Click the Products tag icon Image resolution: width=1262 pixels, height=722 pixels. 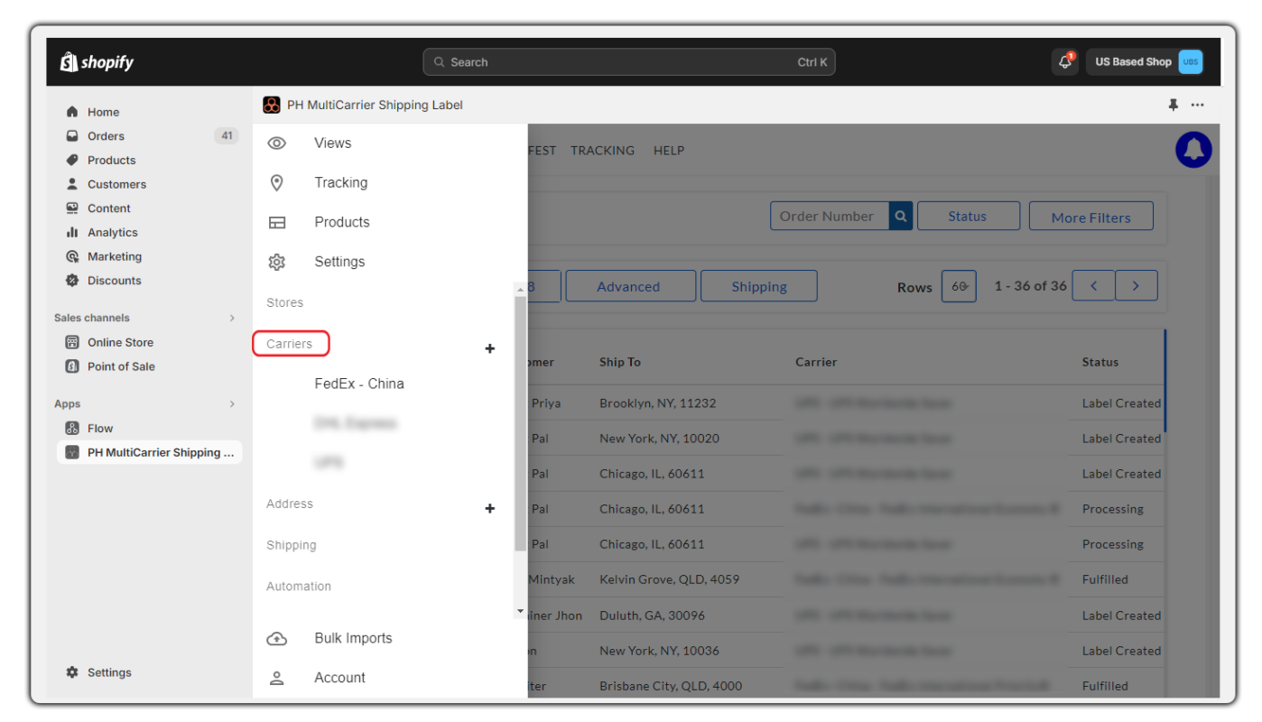[72, 160]
